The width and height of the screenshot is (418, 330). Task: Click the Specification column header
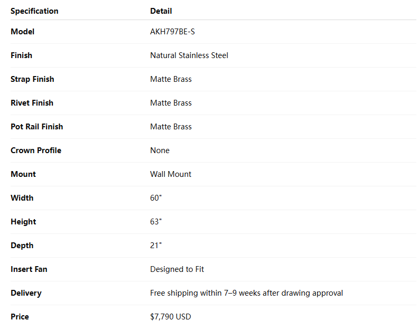(34, 11)
